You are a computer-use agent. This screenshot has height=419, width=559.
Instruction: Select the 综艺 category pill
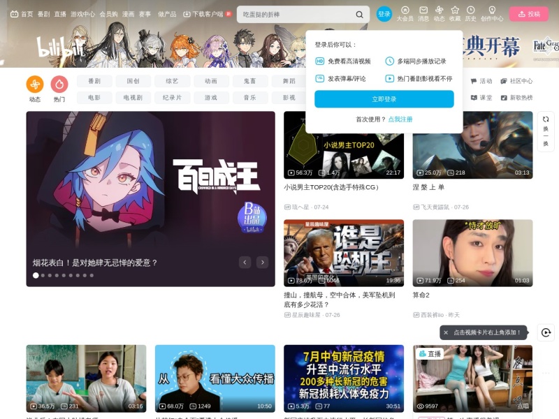172,81
